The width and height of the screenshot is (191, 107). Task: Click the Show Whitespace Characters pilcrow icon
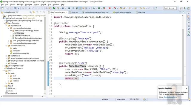[x=90, y=8]
